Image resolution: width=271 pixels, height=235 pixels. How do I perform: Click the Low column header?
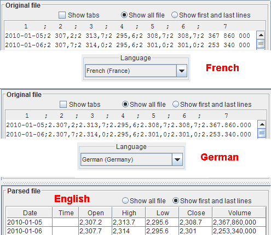coord(162,213)
